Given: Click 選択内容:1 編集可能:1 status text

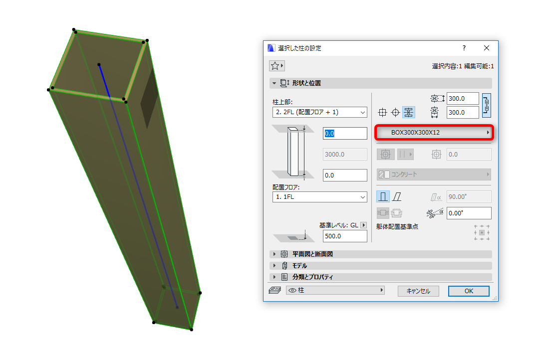Looking at the screenshot, I should tap(463, 66).
